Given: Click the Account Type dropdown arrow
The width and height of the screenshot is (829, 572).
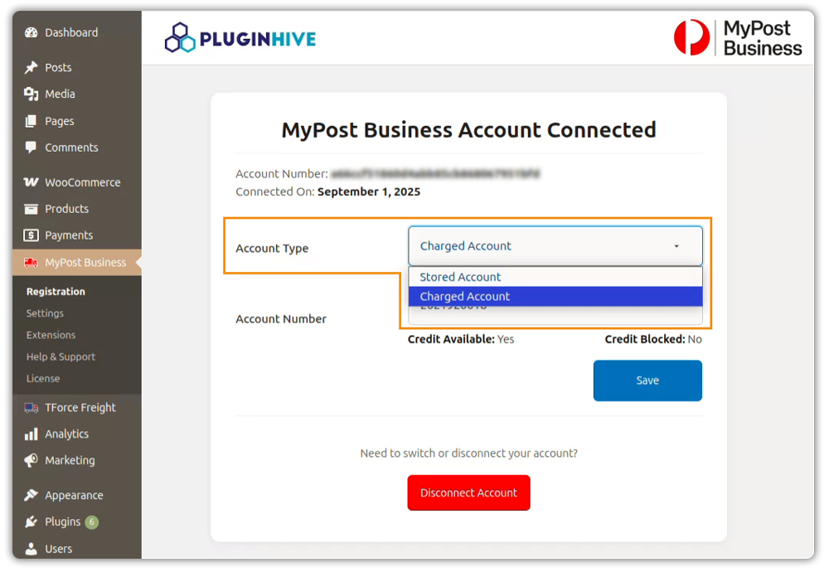Looking at the screenshot, I should (x=676, y=246).
